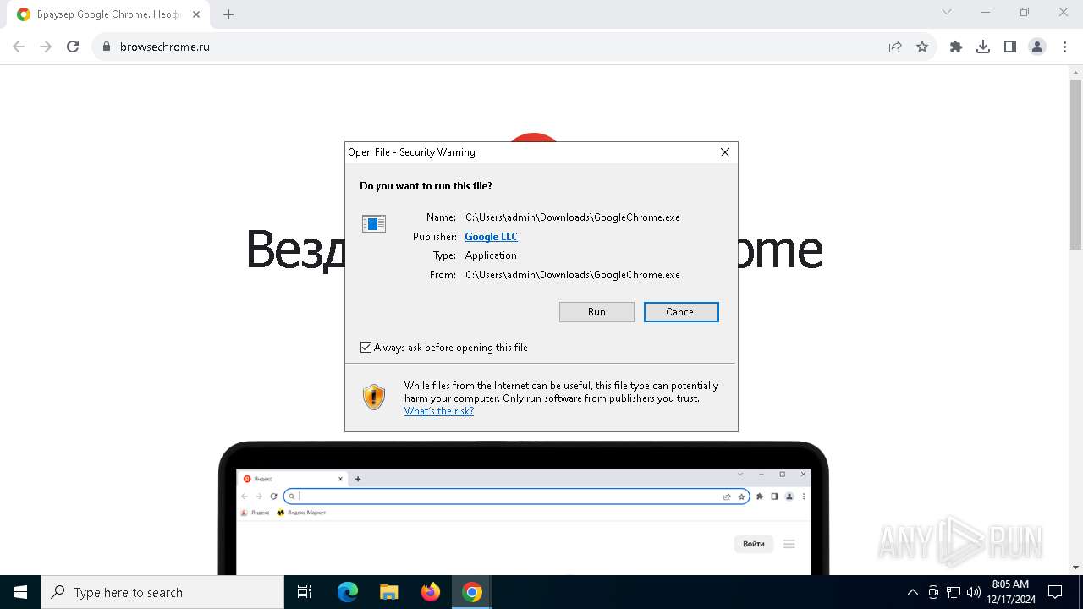
Task: Open a new tab with plus button
Action: click(228, 14)
